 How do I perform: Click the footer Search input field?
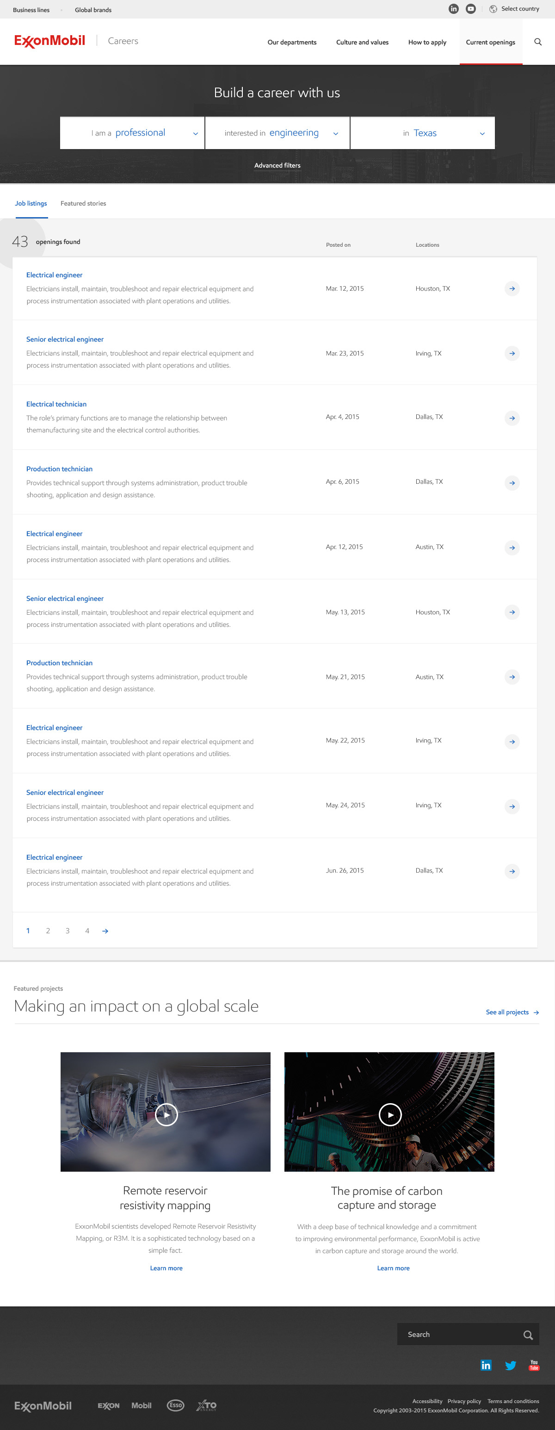click(460, 1335)
